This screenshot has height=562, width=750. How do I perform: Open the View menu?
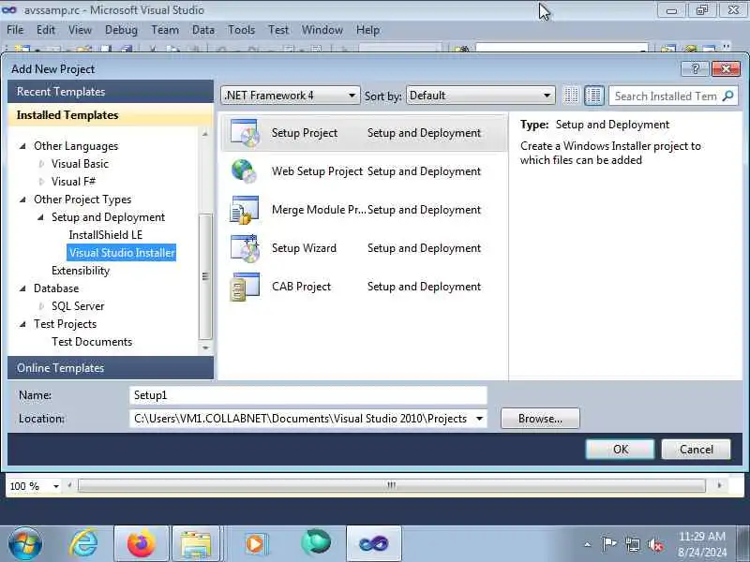click(x=80, y=30)
